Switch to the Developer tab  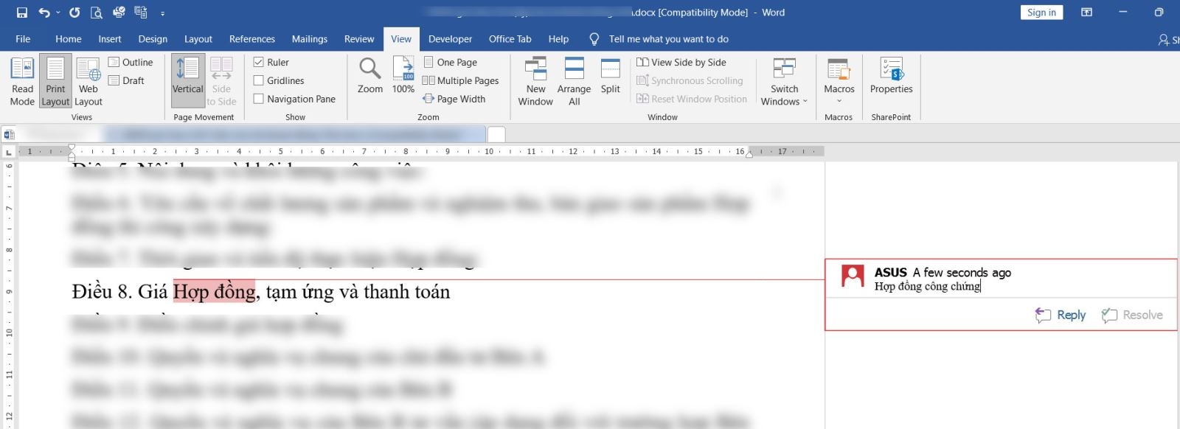450,39
